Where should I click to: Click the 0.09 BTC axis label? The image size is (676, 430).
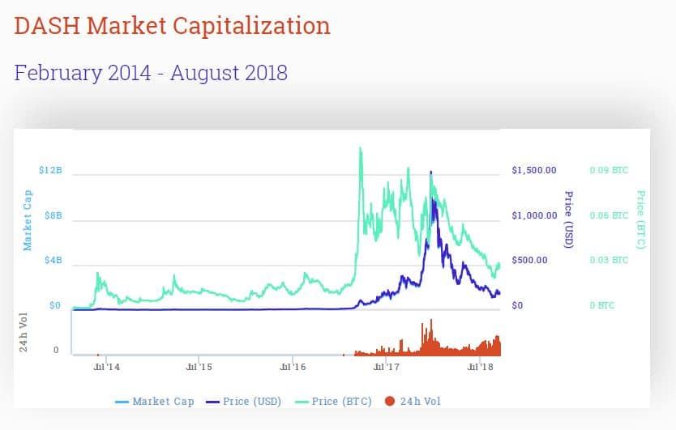pyautogui.click(x=609, y=171)
